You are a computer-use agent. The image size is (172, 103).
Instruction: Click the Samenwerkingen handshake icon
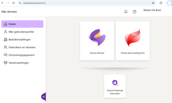point(5,63)
